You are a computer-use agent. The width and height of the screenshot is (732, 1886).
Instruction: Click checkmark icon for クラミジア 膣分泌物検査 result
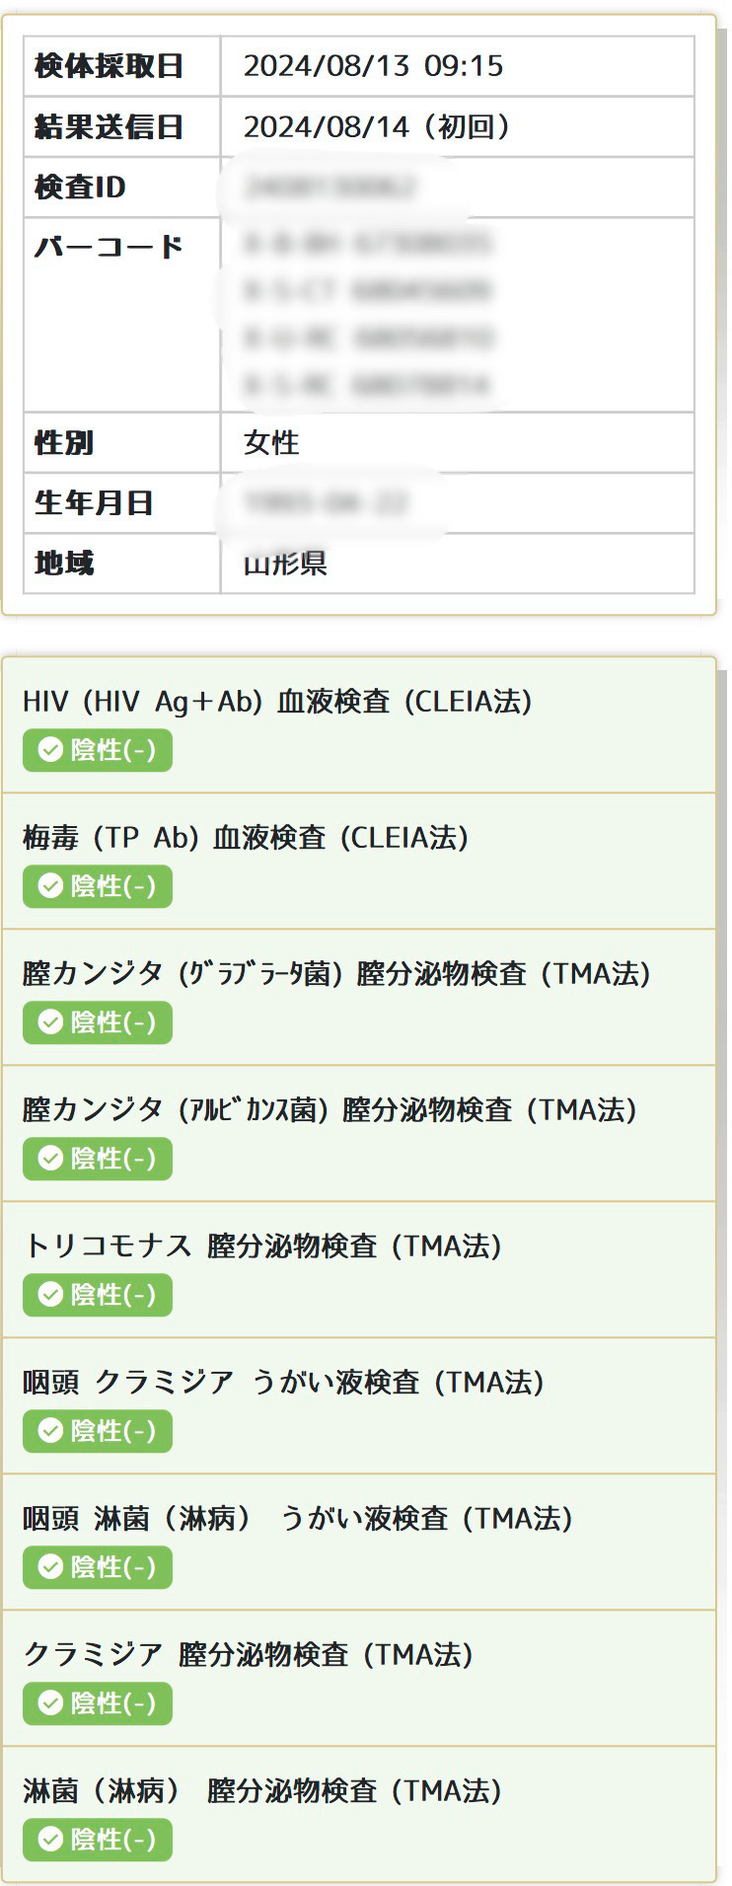[x=50, y=1703]
